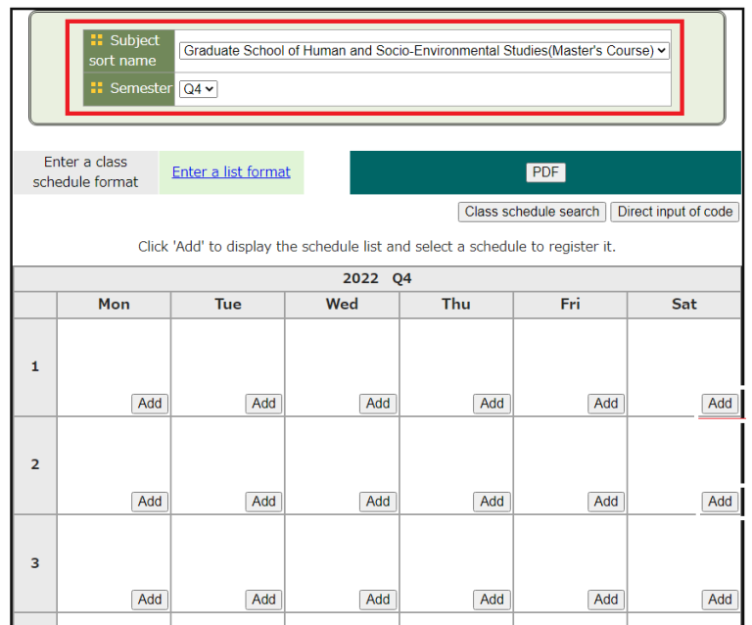Select the 'Enter a class schedule format' tab

85,172
